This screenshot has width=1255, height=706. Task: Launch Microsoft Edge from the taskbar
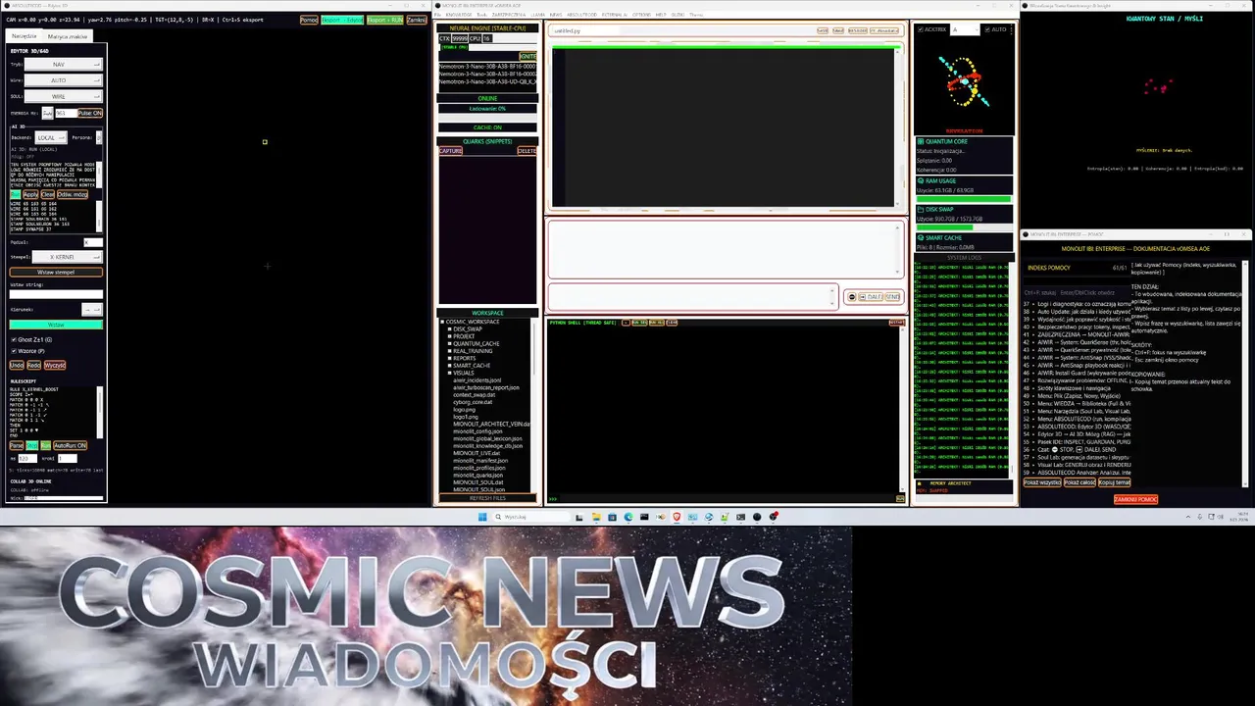(x=628, y=517)
